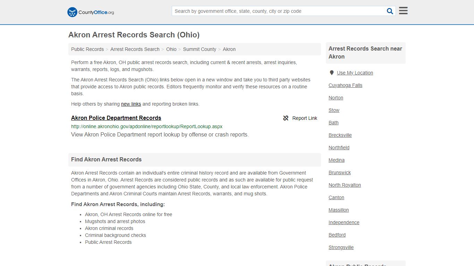Image resolution: width=474 pixels, height=266 pixels.
Task: Click 'View Akron Police Department report lookup' description
Action: pos(160,135)
